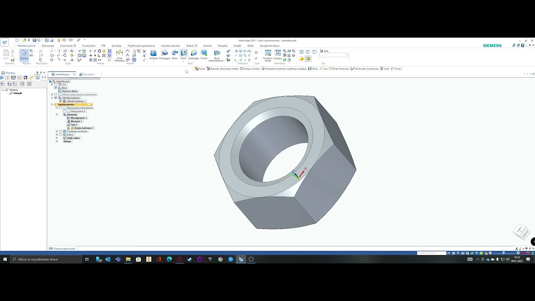Select the Default layer
This screenshot has width=535, height=301.
tap(17, 93)
